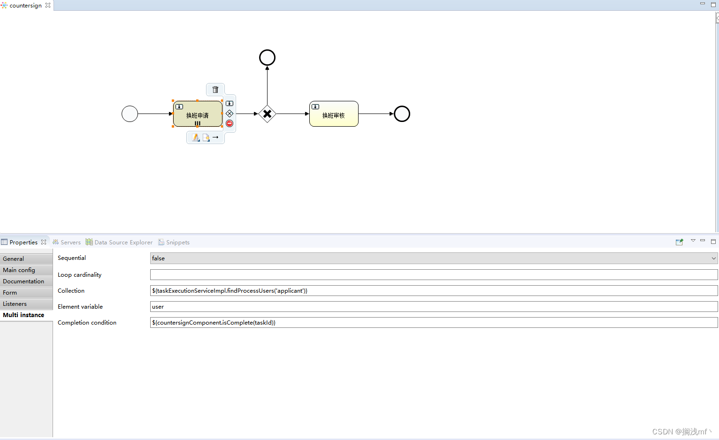Click the Element variable field
This screenshot has height=440, width=719.
(x=434, y=306)
